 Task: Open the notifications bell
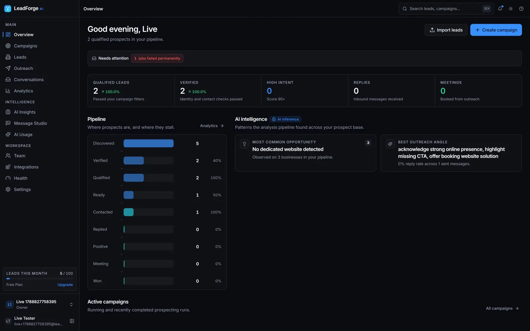500,9
